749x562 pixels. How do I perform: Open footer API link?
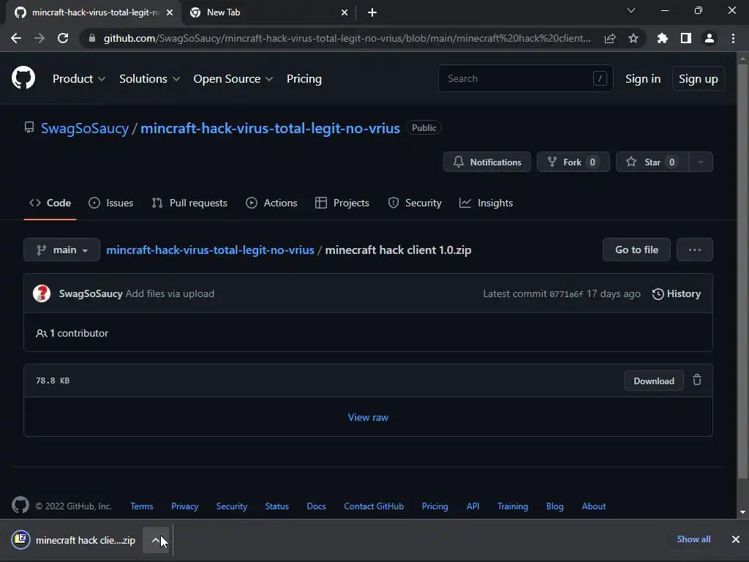click(x=473, y=506)
